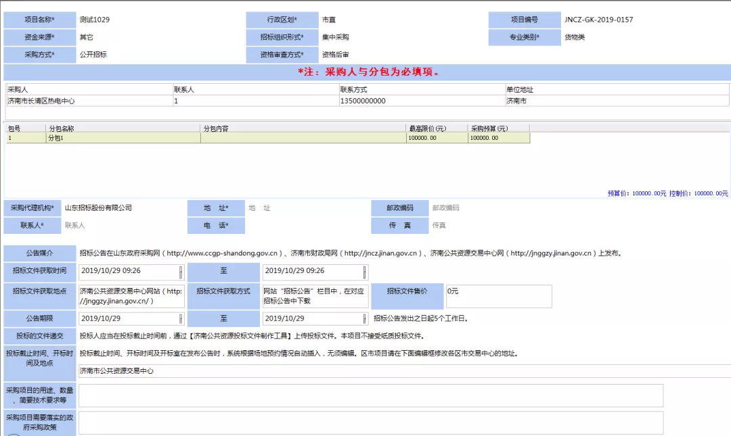Click the 招标文件获取地点 text box
This screenshot has height=436, width=731.
coord(131,296)
